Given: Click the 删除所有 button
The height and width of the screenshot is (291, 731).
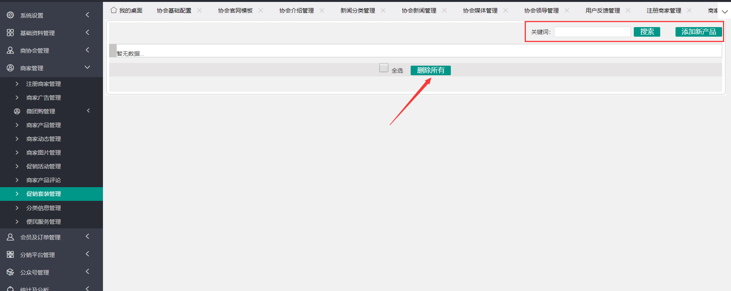Looking at the screenshot, I should pos(431,70).
